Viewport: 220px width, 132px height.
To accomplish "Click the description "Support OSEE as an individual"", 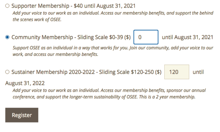I will tap(113, 48).
